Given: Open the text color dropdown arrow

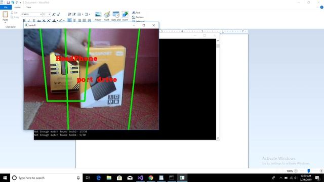Looking at the screenshot, I should pyautogui.click(x=57, y=20).
